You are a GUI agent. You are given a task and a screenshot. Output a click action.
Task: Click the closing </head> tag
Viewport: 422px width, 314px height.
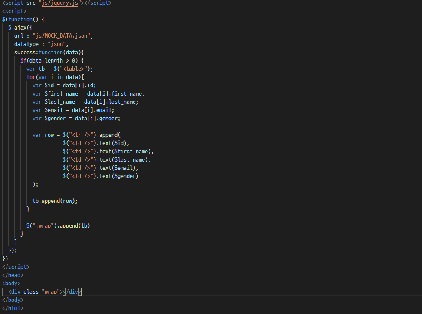[x=13, y=275]
